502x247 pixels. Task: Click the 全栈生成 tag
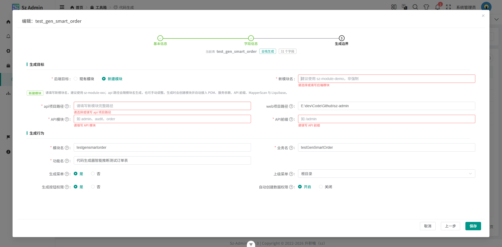268,51
